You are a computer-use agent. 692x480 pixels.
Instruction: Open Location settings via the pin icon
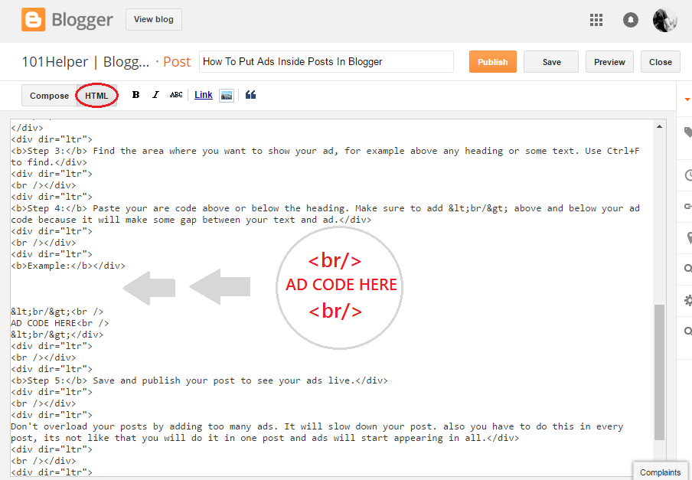[x=688, y=238]
